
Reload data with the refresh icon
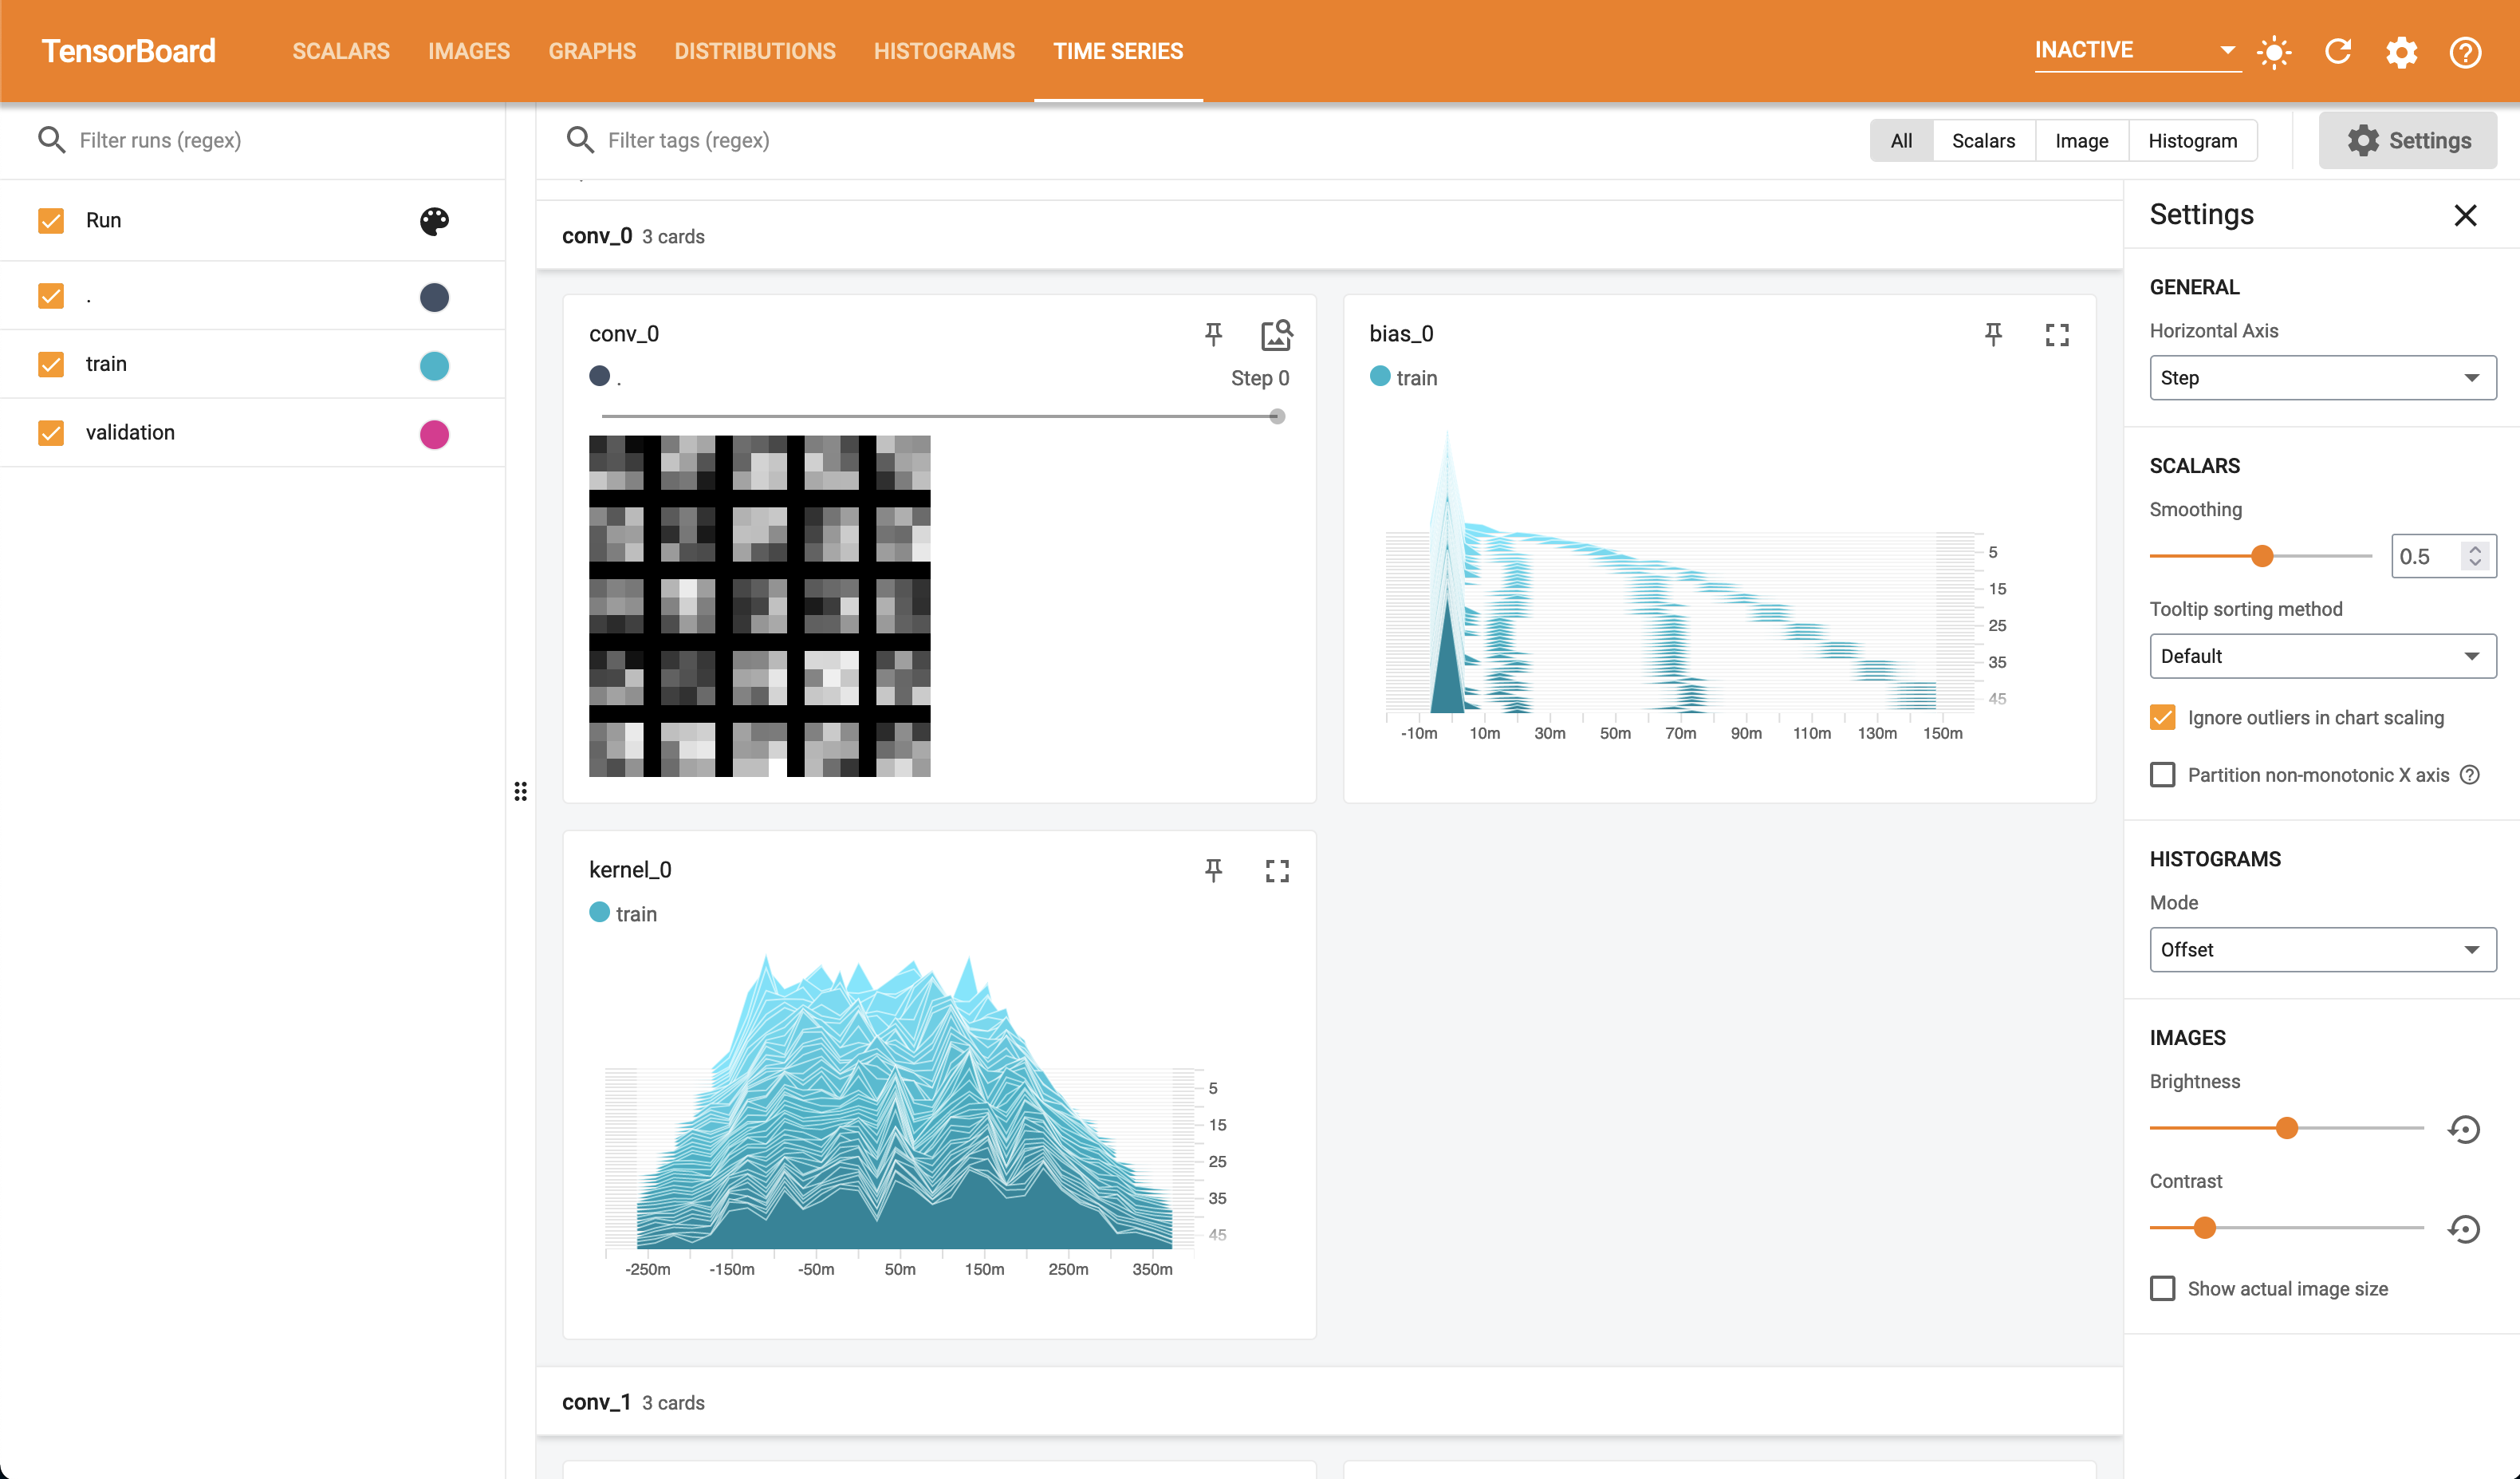coord(2338,51)
